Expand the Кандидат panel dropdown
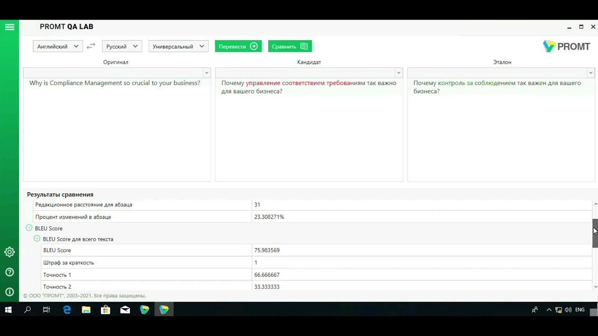Image resolution: width=598 pixels, height=336 pixels. (399, 73)
